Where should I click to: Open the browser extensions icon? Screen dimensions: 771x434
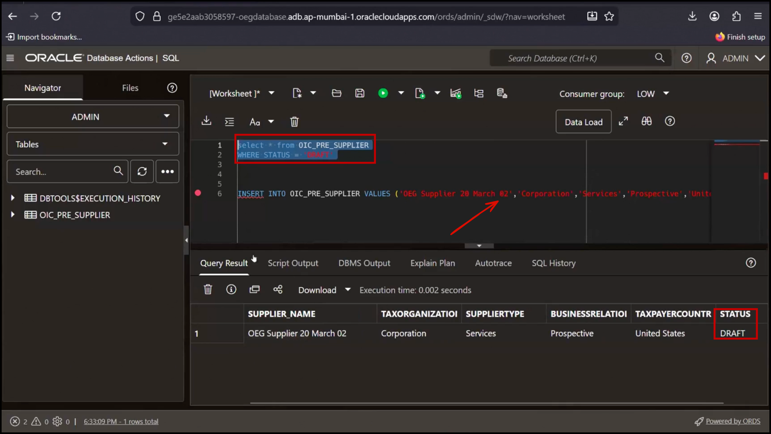coord(736,16)
